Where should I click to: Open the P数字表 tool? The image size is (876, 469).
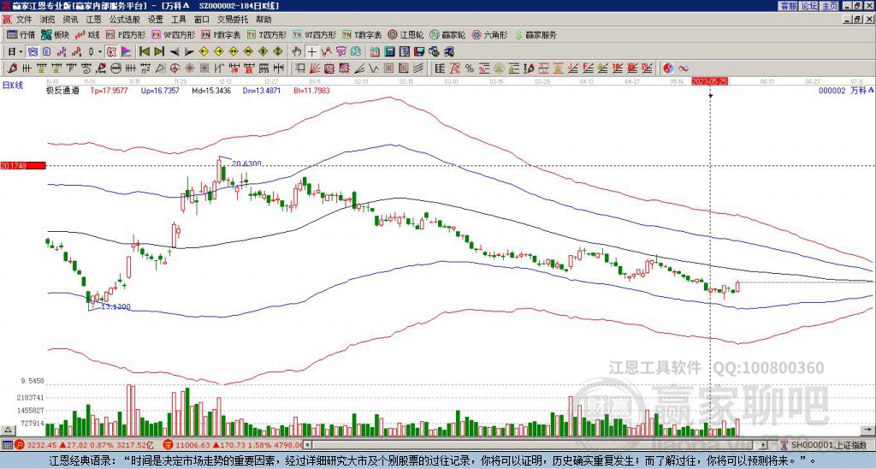click(221, 34)
